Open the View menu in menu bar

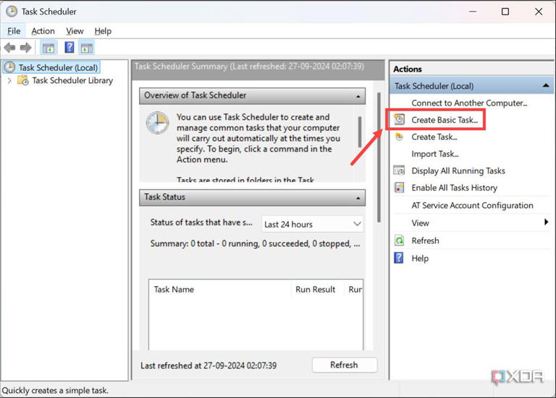[x=75, y=31]
